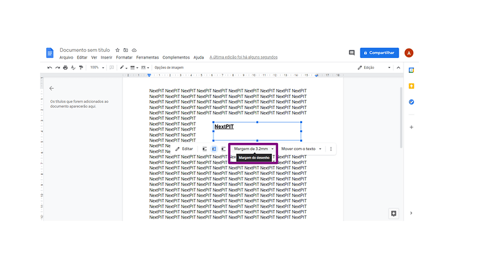The width and height of the screenshot is (481, 271).
Task: Click the Compartilhar share button
Action: 380,53
